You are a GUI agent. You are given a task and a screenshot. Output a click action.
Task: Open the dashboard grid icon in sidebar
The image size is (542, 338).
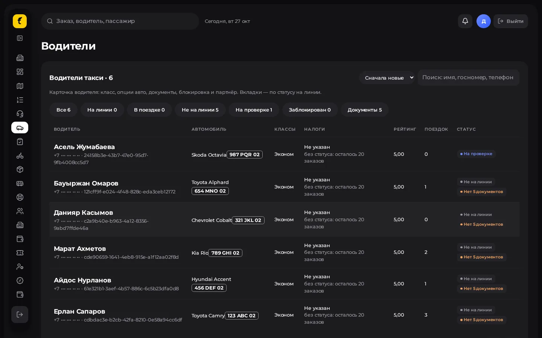pos(20,72)
